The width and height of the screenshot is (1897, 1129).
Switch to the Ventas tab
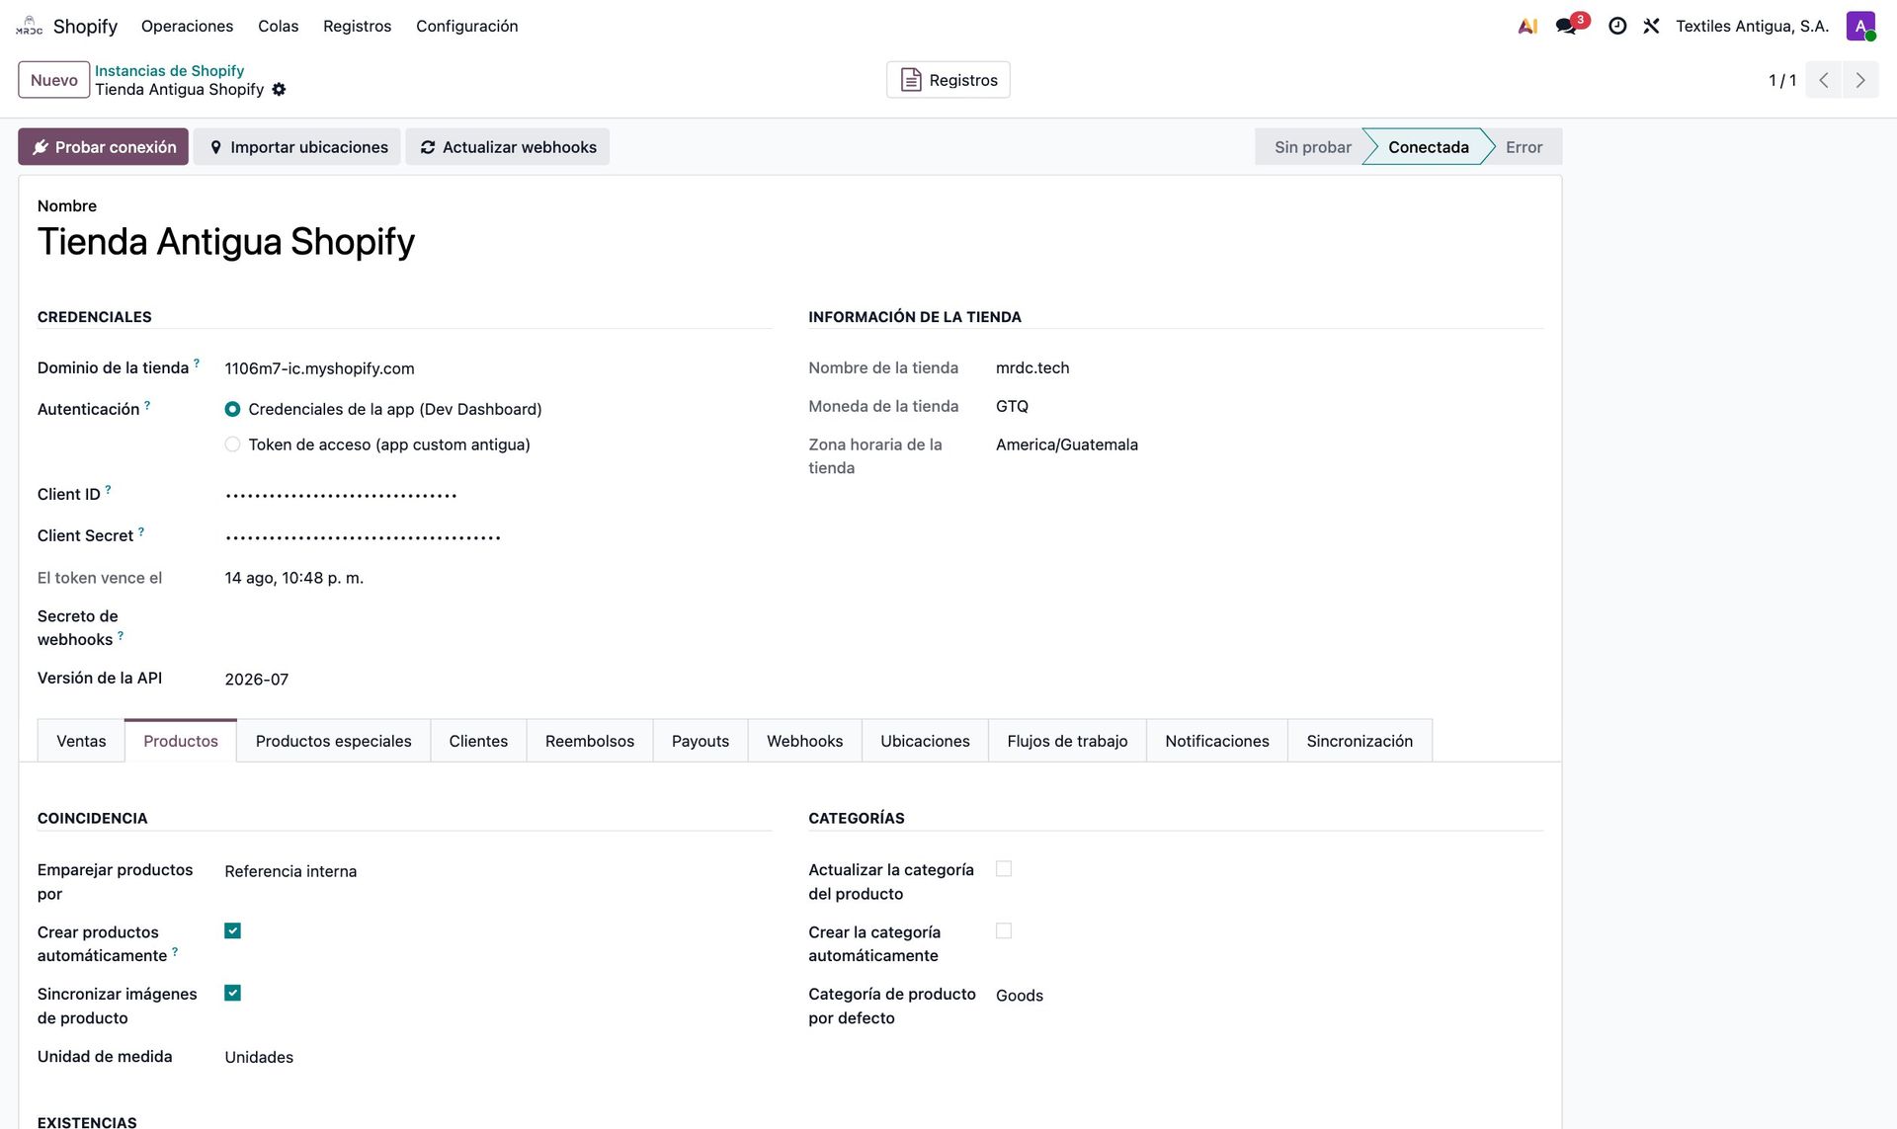81,741
